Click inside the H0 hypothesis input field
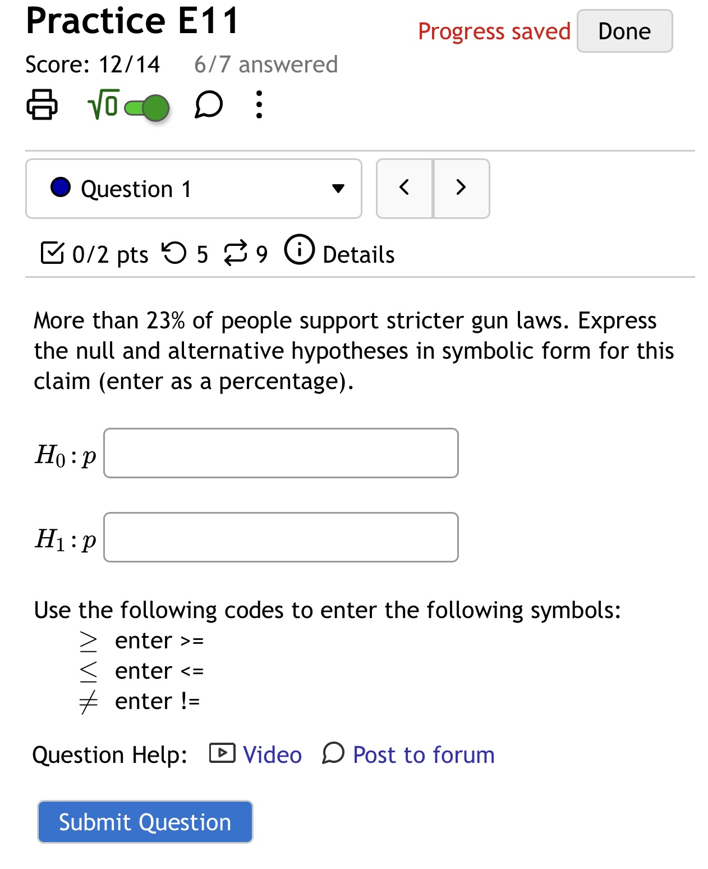 pyautogui.click(x=280, y=452)
